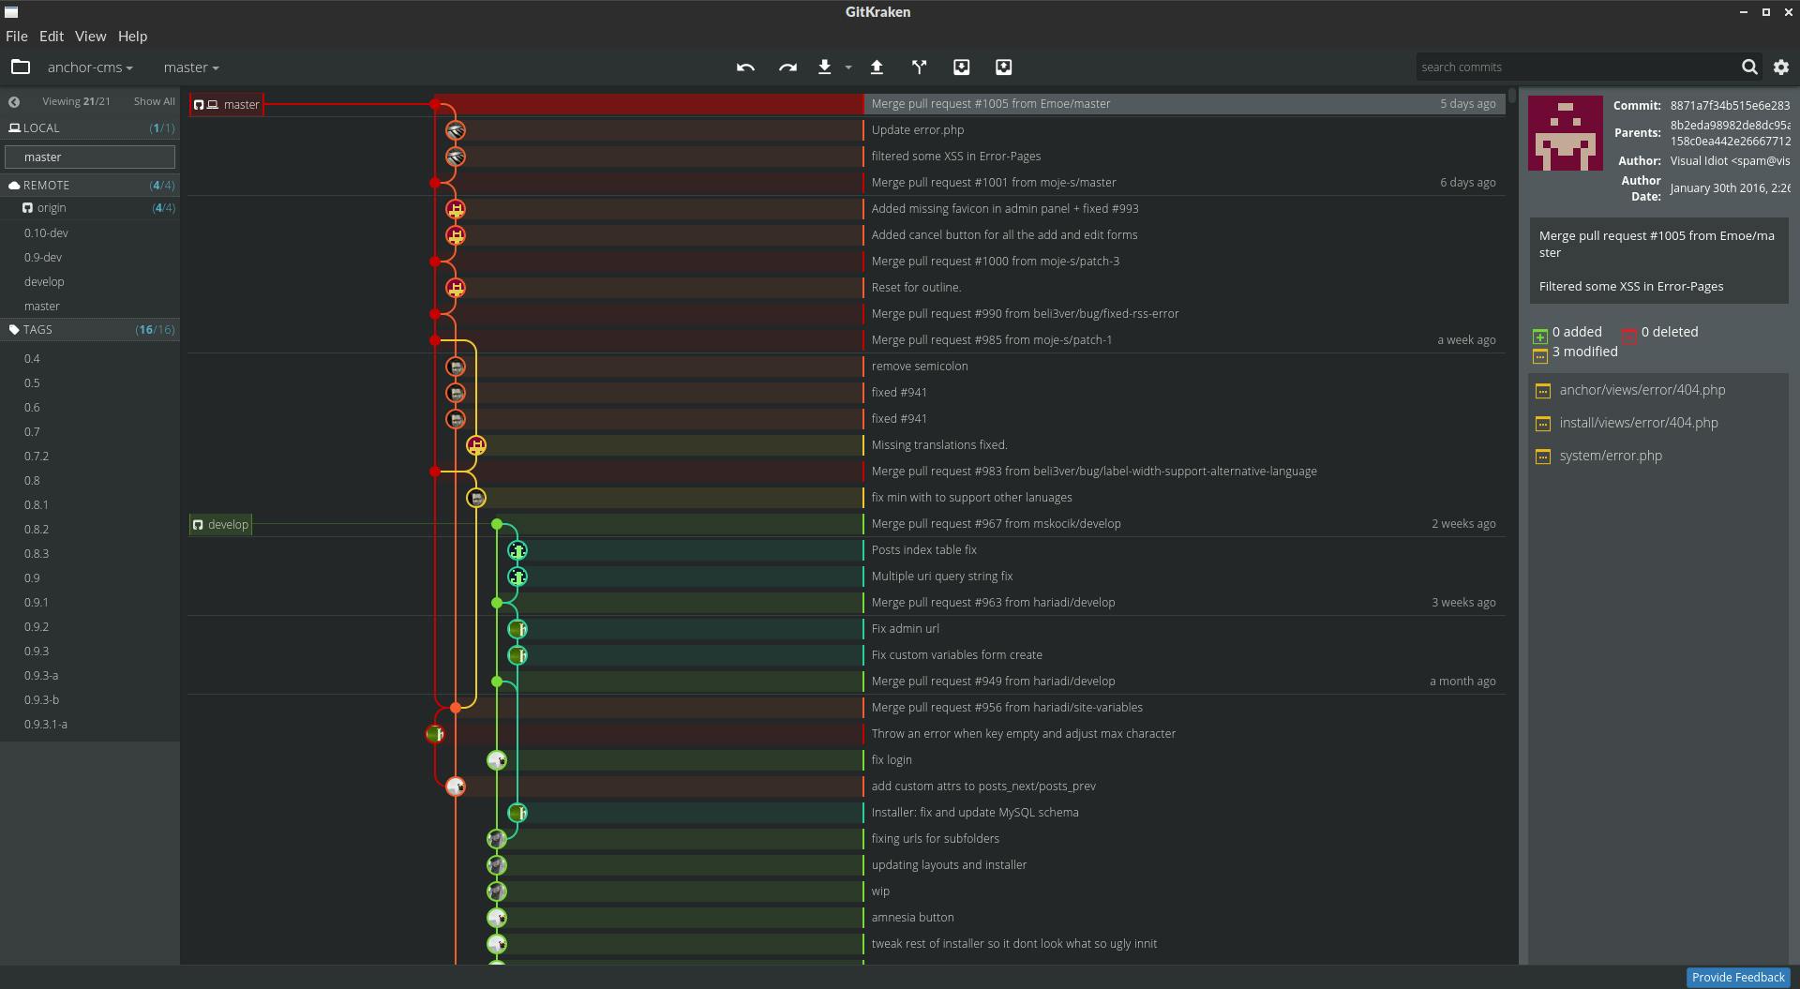1800x989 pixels.
Task: Select the commit node for Reset for outline
Action: point(456,288)
